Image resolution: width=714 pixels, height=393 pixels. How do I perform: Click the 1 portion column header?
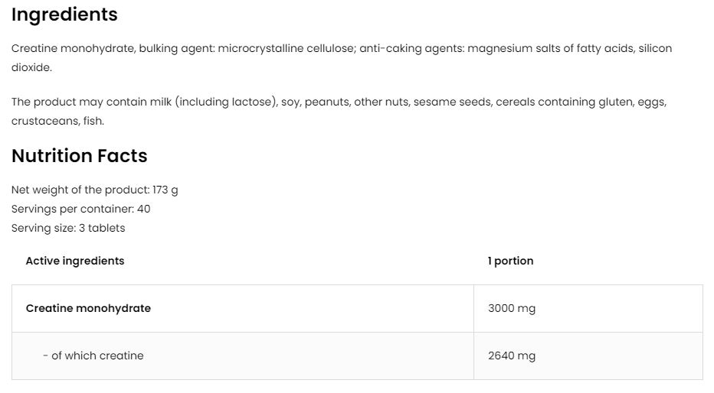click(510, 261)
